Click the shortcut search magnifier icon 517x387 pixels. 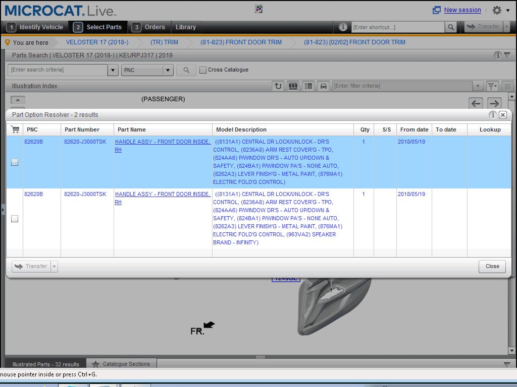click(450, 27)
